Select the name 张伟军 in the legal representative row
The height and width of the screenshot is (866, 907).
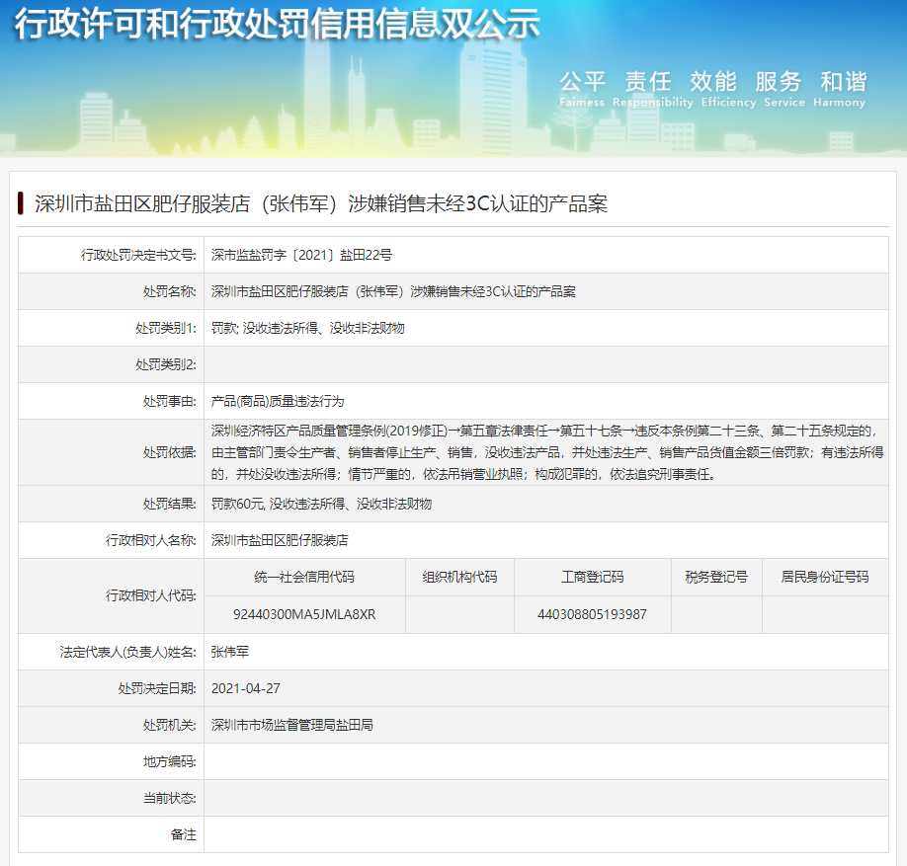pyautogui.click(x=229, y=652)
